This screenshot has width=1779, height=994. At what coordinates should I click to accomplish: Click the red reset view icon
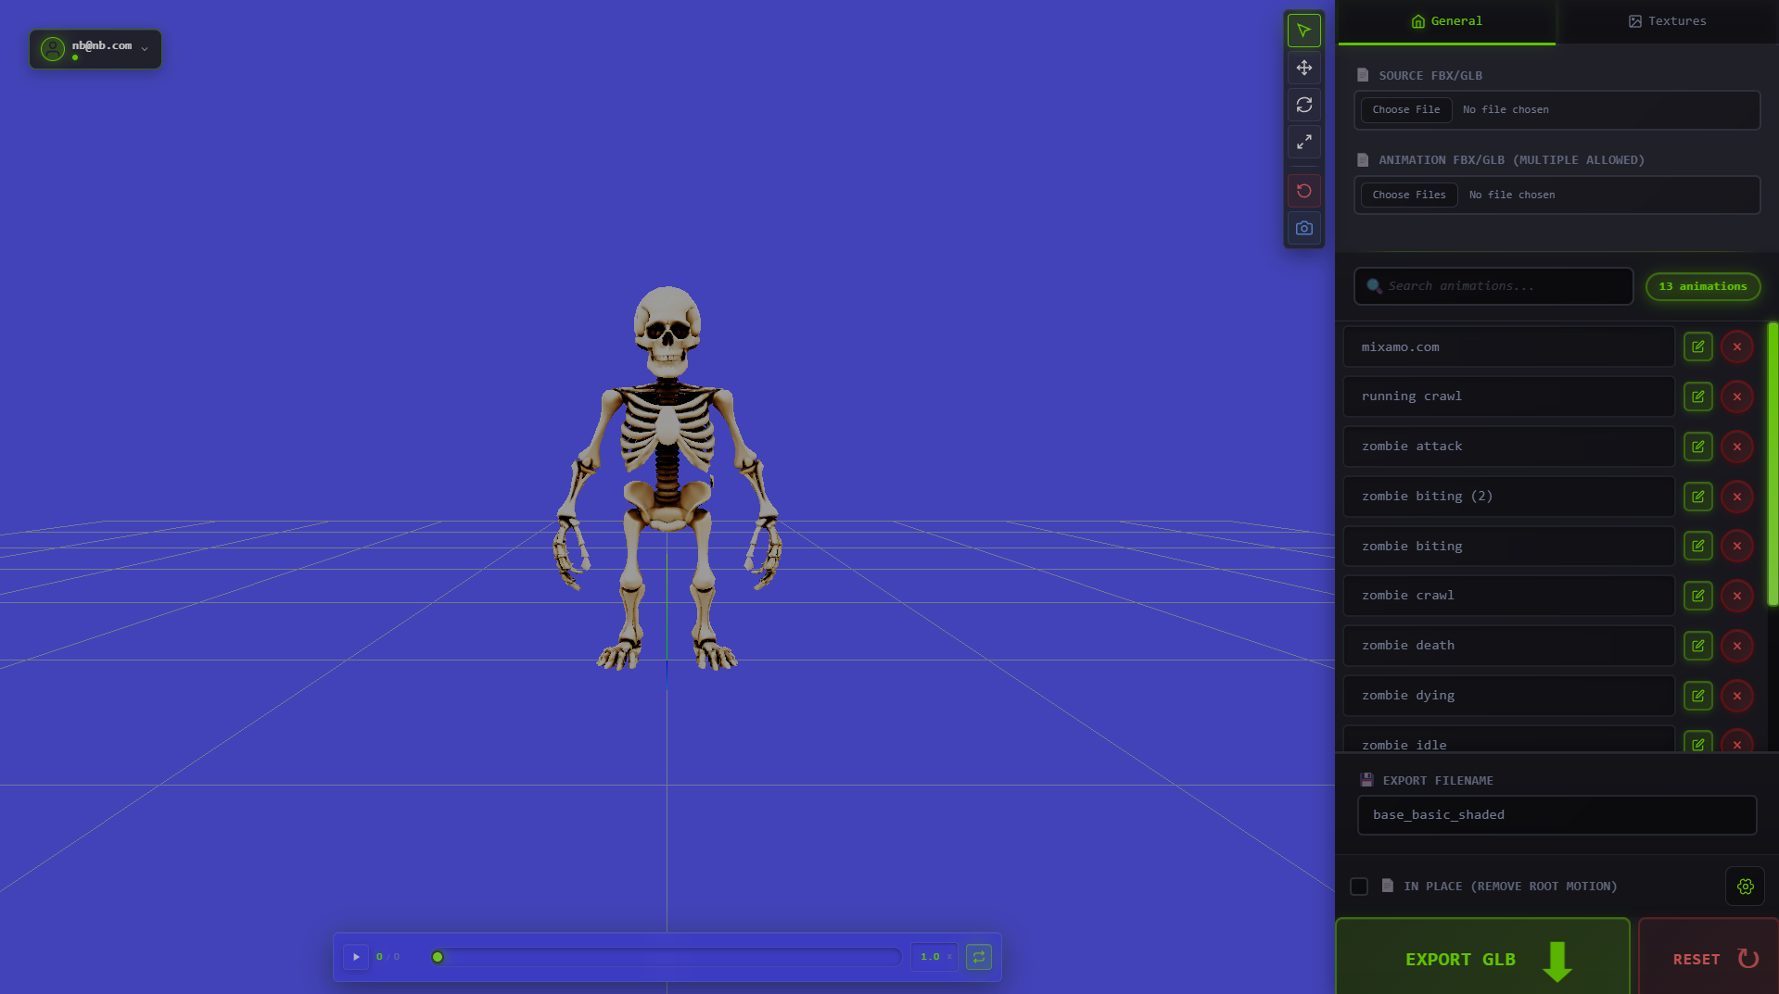coord(1303,191)
